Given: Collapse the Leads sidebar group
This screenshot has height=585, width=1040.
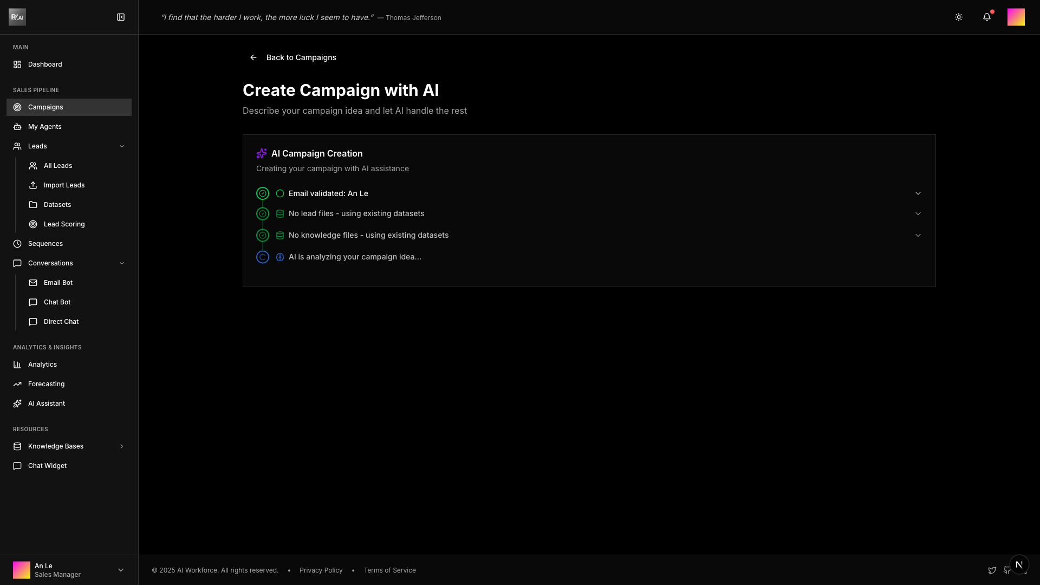Looking at the screenshot, I should tap(121, 146).
